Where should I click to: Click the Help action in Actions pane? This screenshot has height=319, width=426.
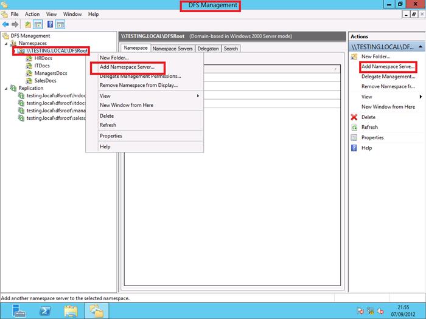pyautogui.click(x=366, y=148)
